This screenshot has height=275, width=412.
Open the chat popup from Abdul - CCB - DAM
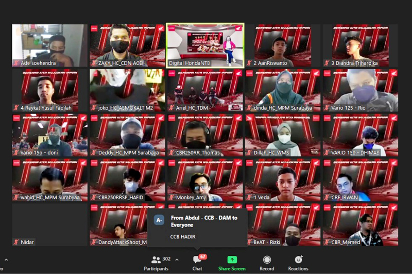tap(197, 228)
